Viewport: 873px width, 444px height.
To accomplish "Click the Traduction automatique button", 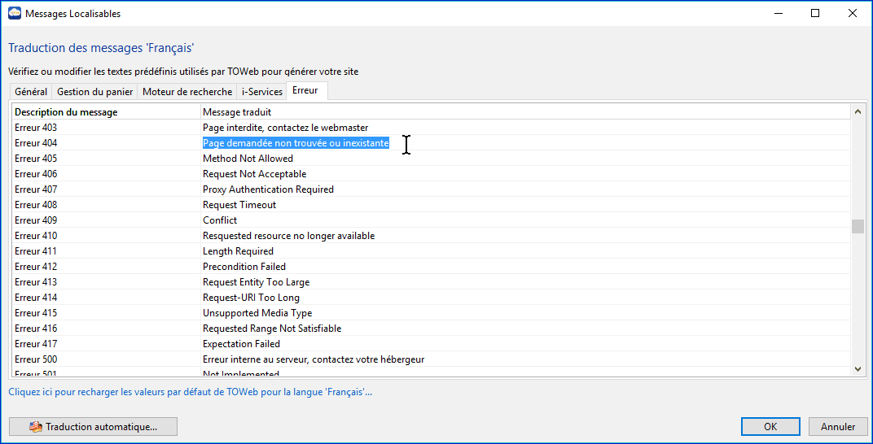I will [x=93, y=426].
